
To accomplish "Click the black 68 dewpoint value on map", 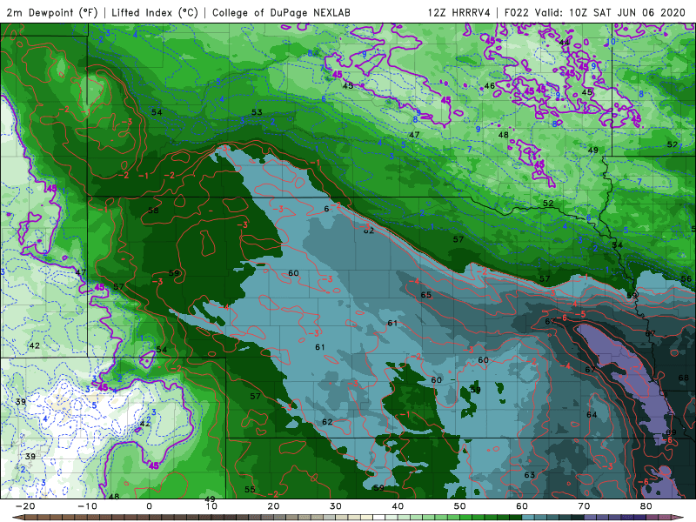I will pos(684,378).
